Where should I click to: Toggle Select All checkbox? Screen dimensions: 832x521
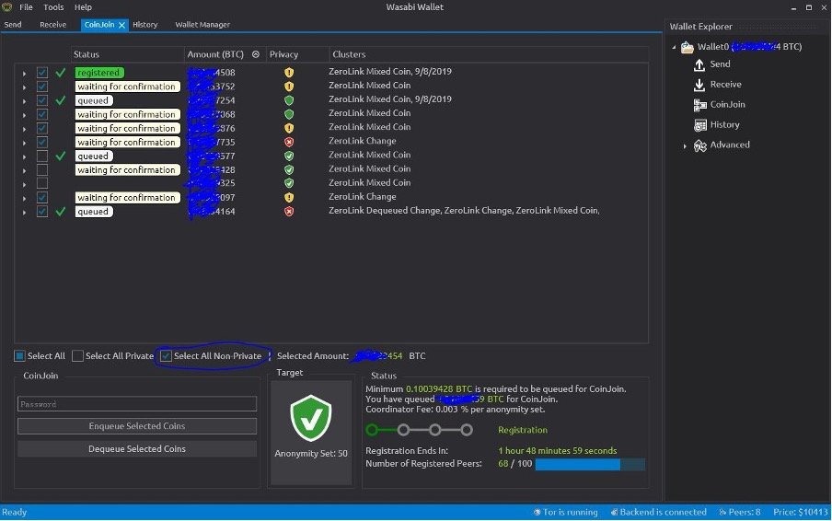pyautogui.click(x=19, y=356)
